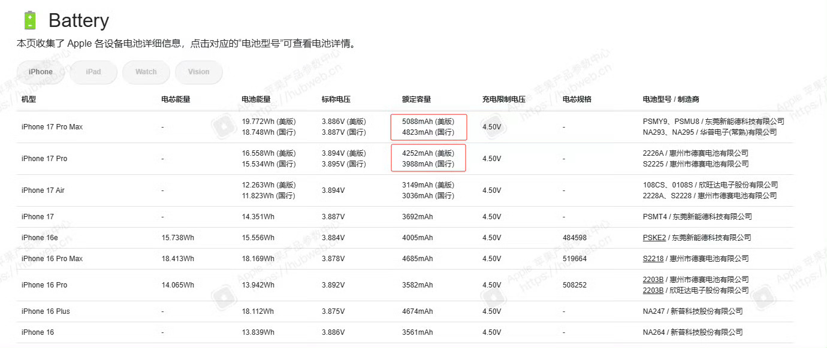
Task: Click 16.558Wh (美版) battery energy
Action: point(268,153)
